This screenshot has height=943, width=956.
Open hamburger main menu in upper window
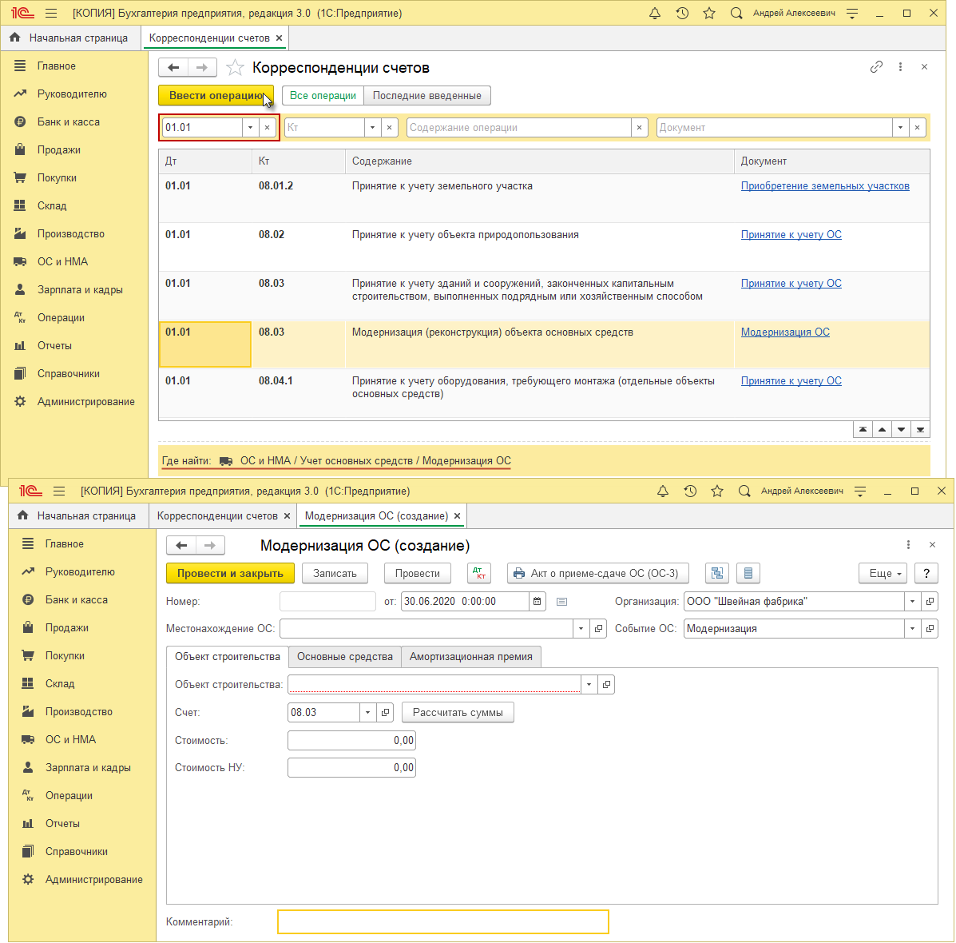coord(51,14)
